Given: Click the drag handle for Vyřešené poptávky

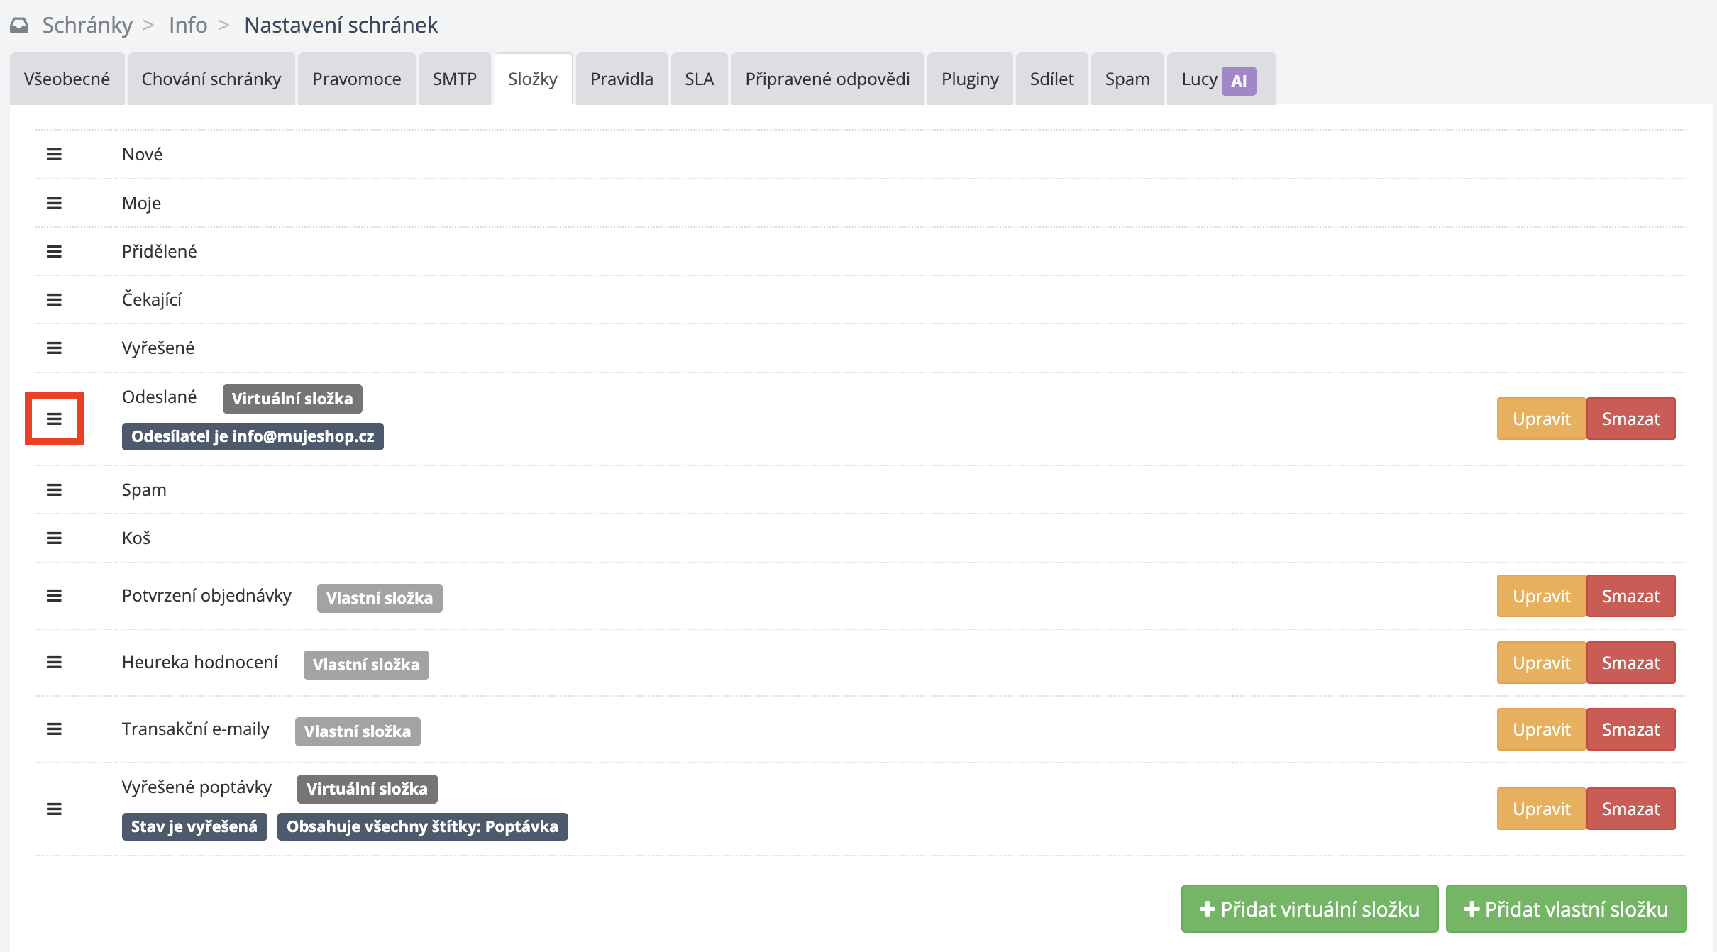Looking at the screenshot, I should [54, 809].
